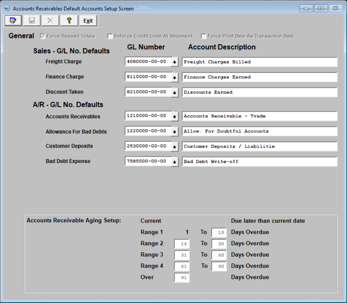Click the Freight Charges Billed description field
This screenshot has height=303, width=347.
(x=260, y=62)
